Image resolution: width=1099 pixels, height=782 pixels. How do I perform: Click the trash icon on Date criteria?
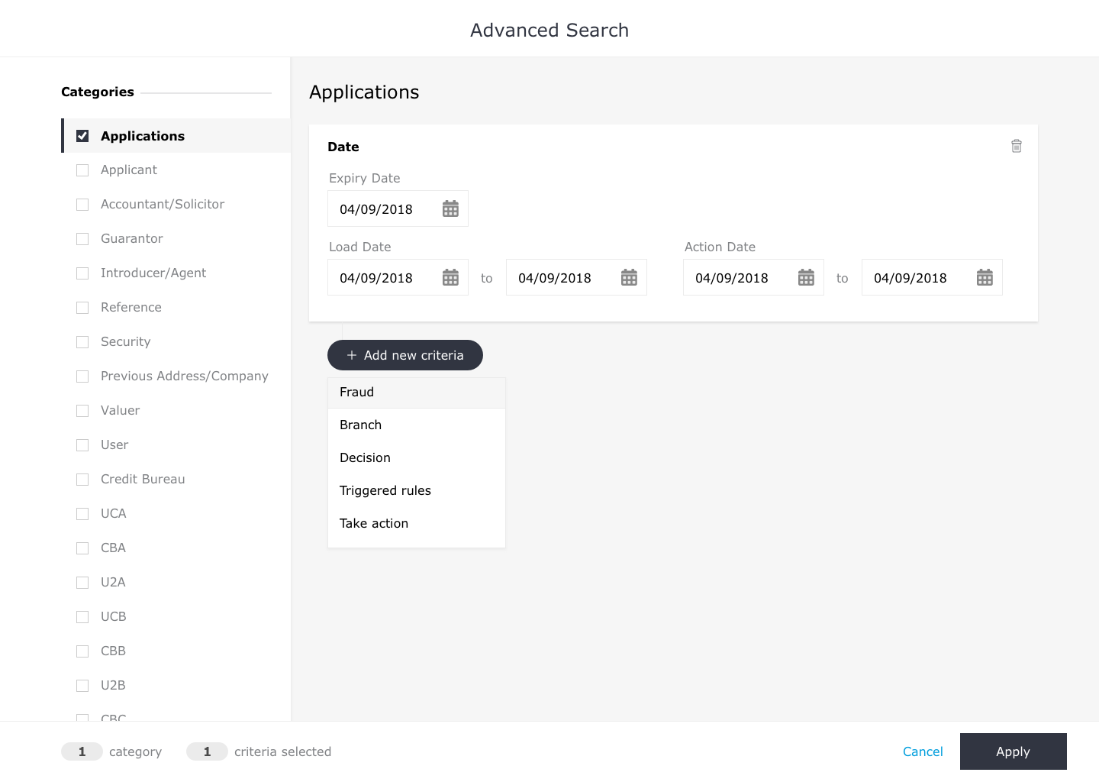(1016, 146)
